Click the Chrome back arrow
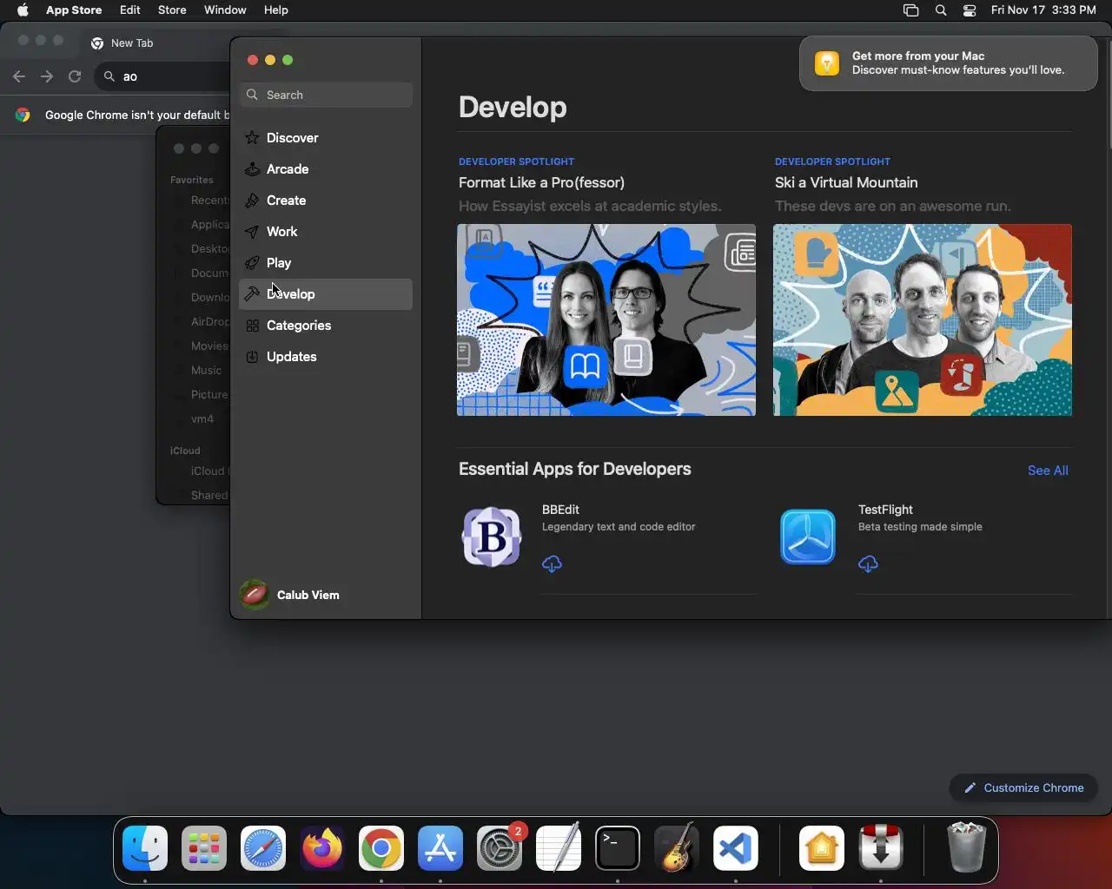Image resolution: width=1112 pixels, height=889 pixels. [19, 76]
